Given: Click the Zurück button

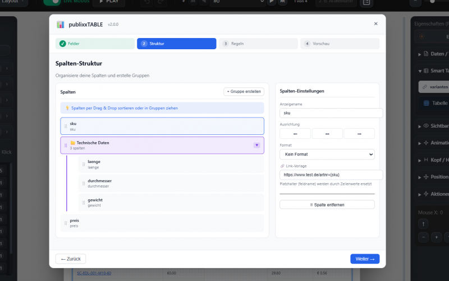Looking at the screenshot, I should [71, 259].
